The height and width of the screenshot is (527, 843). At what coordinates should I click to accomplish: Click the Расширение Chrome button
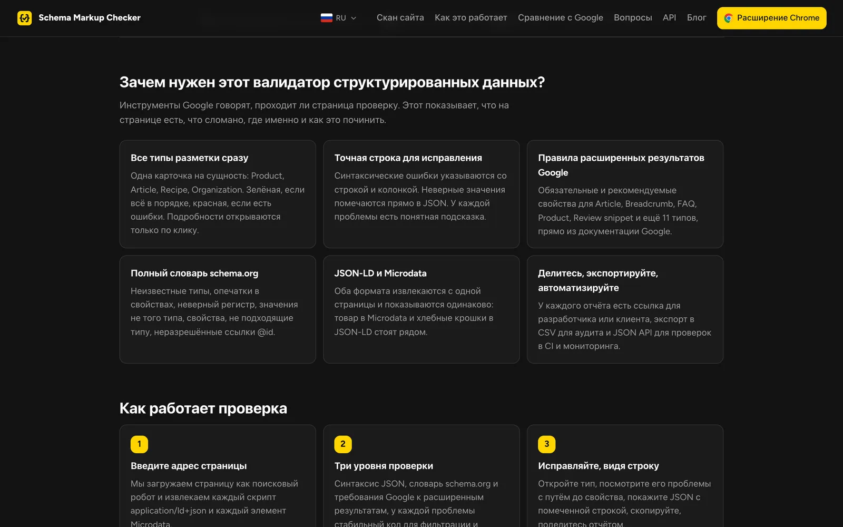tap(771, 18)
